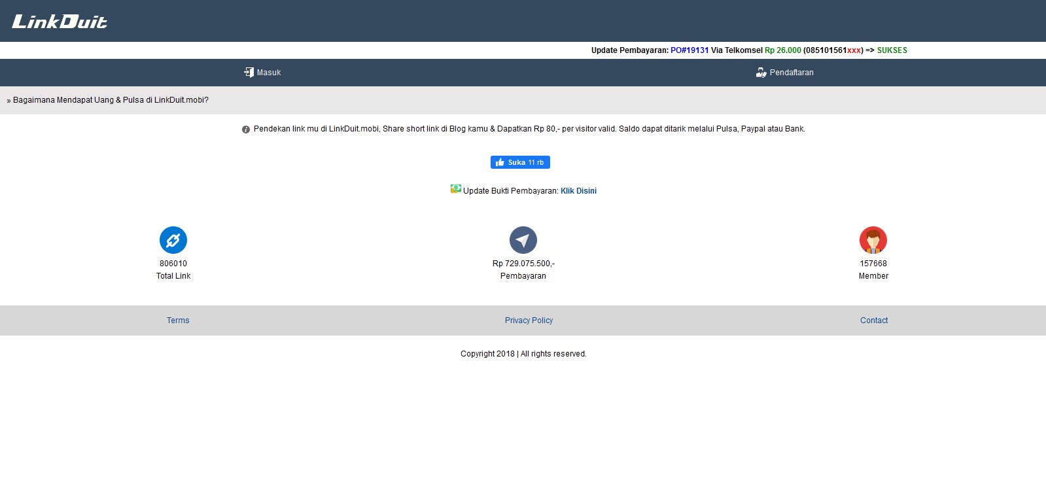This screenshot has width=1046, height=486.
Task: Click the Member avatar icon
Action: (x=873, y=240)
